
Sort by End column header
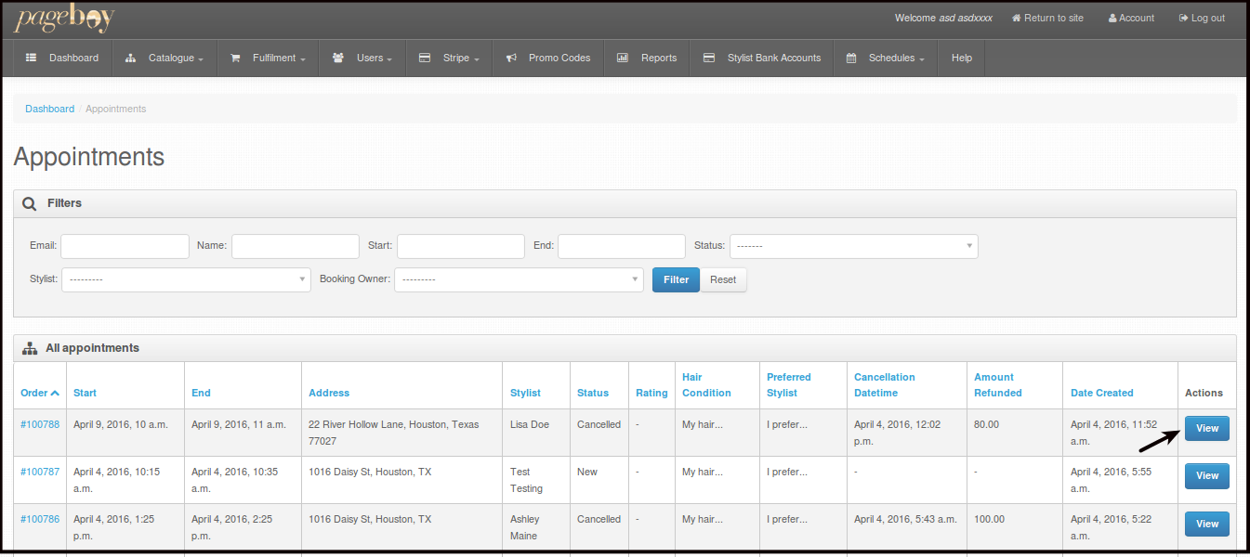(x=201, y=393)
